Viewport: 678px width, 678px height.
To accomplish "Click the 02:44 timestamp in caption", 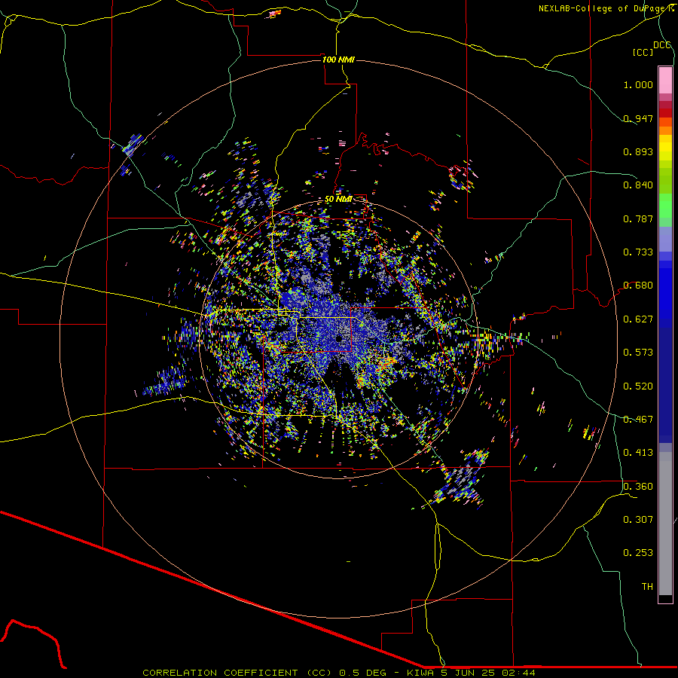I will (519, 673).
